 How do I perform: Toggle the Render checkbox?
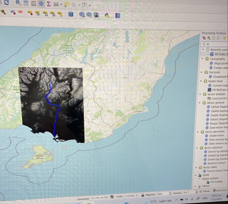click(201, 191)
